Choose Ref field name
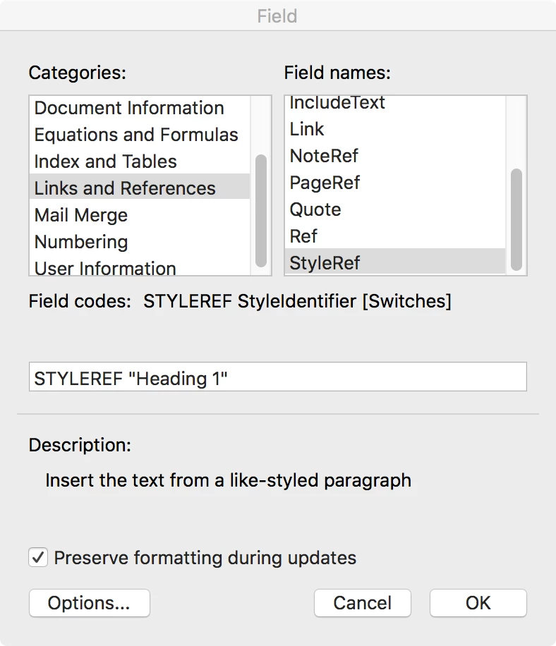 click(303, 237)
